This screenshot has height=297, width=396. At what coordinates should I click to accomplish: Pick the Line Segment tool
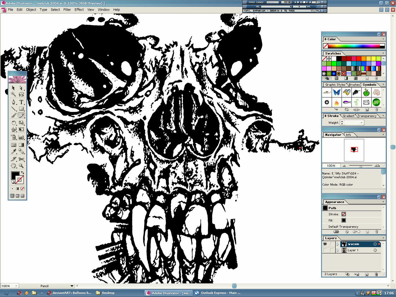[13, 109]
